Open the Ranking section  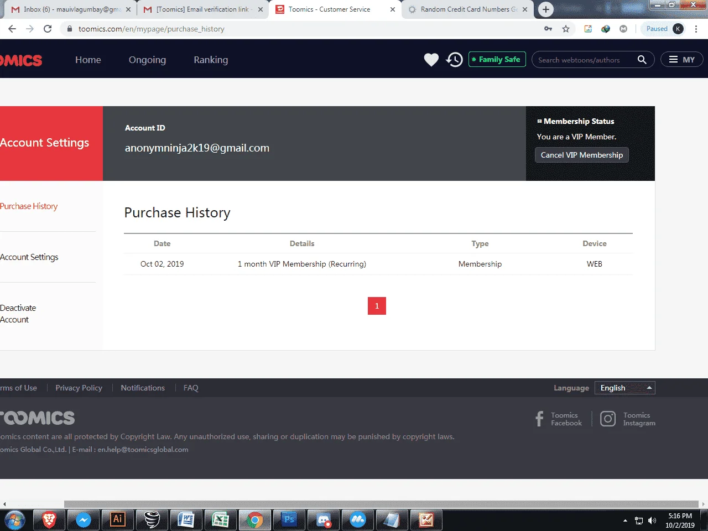211,60
